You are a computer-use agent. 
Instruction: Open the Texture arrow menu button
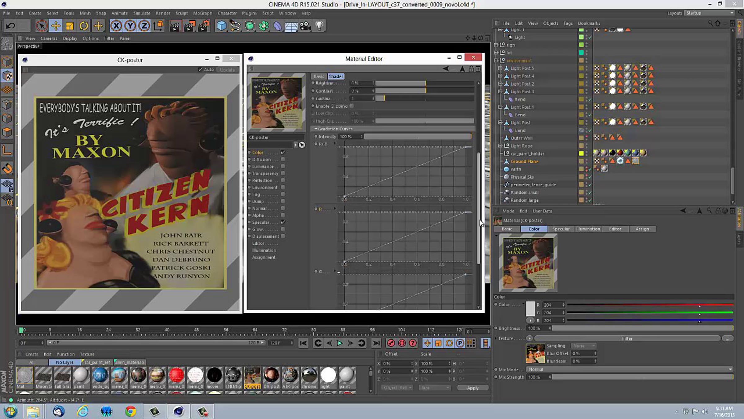pyautogui.click(x=529, y=338)
